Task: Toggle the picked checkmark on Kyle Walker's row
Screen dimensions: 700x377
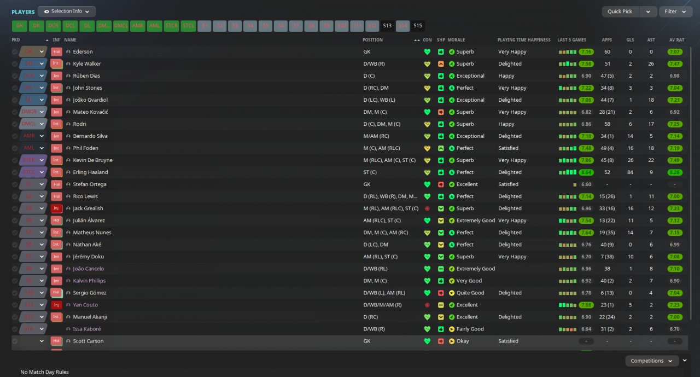Action: pos(15,64)
